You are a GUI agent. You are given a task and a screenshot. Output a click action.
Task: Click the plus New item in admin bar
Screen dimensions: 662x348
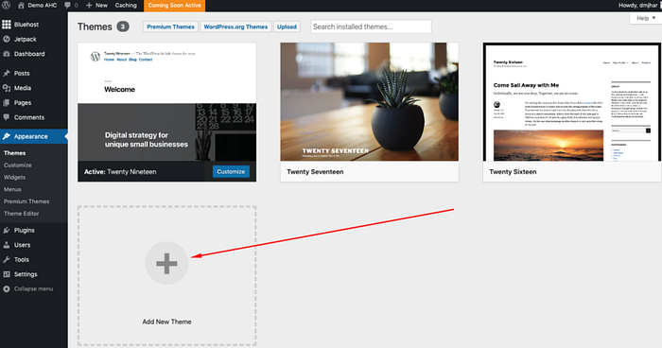(96, 6)
